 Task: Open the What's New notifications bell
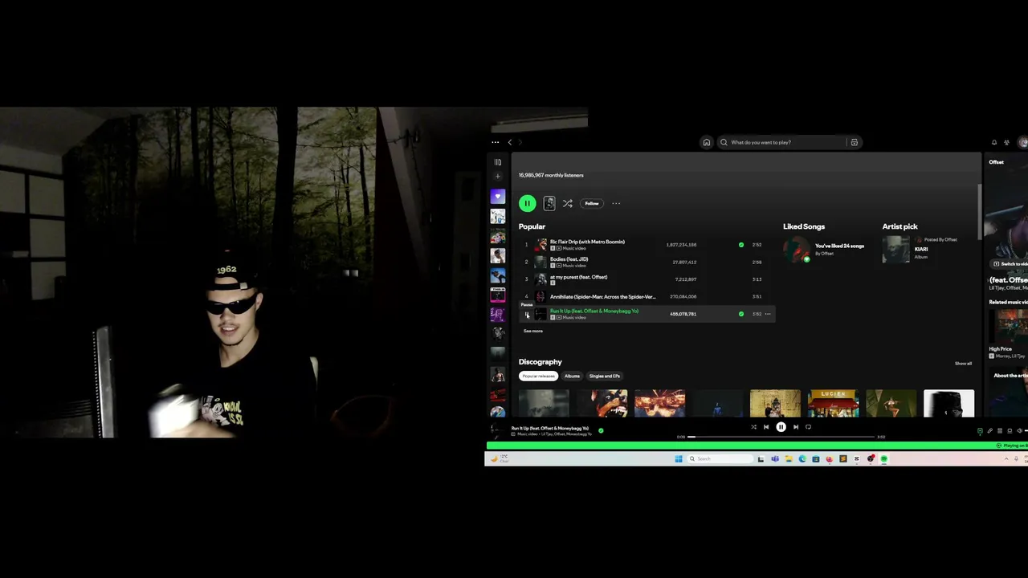click(x=993, y=142)
